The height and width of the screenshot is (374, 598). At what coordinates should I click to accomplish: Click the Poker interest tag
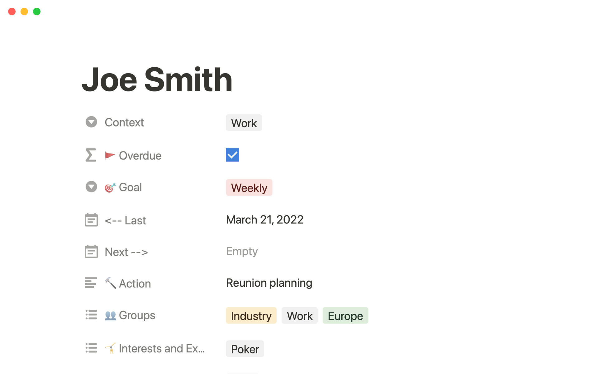click(x=245, y=349)
